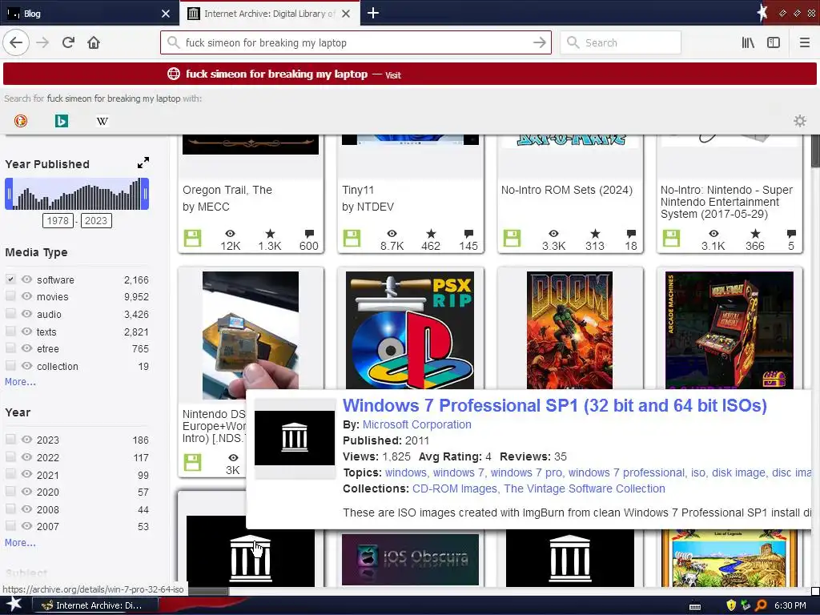Switch to the Blog tab
Viewport: 820px width, 615px height.
coord(89,14)
